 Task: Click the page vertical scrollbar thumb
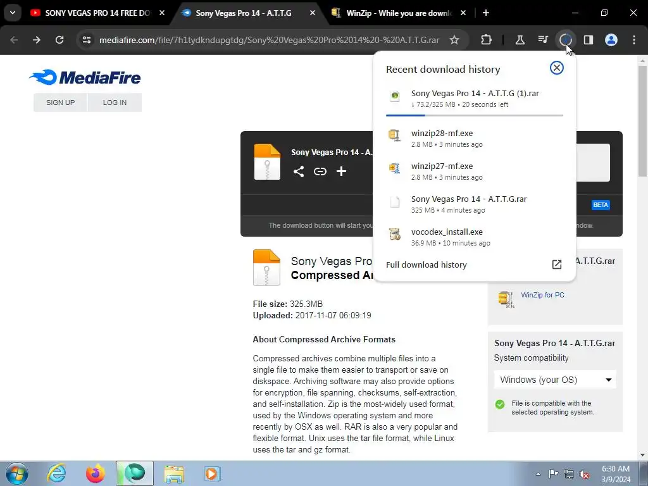tap(642, 121)
